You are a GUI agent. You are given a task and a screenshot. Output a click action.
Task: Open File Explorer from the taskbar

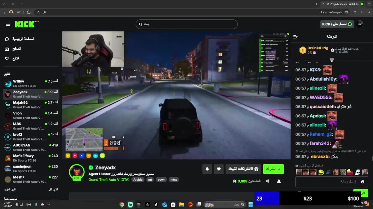coord(182,204)
